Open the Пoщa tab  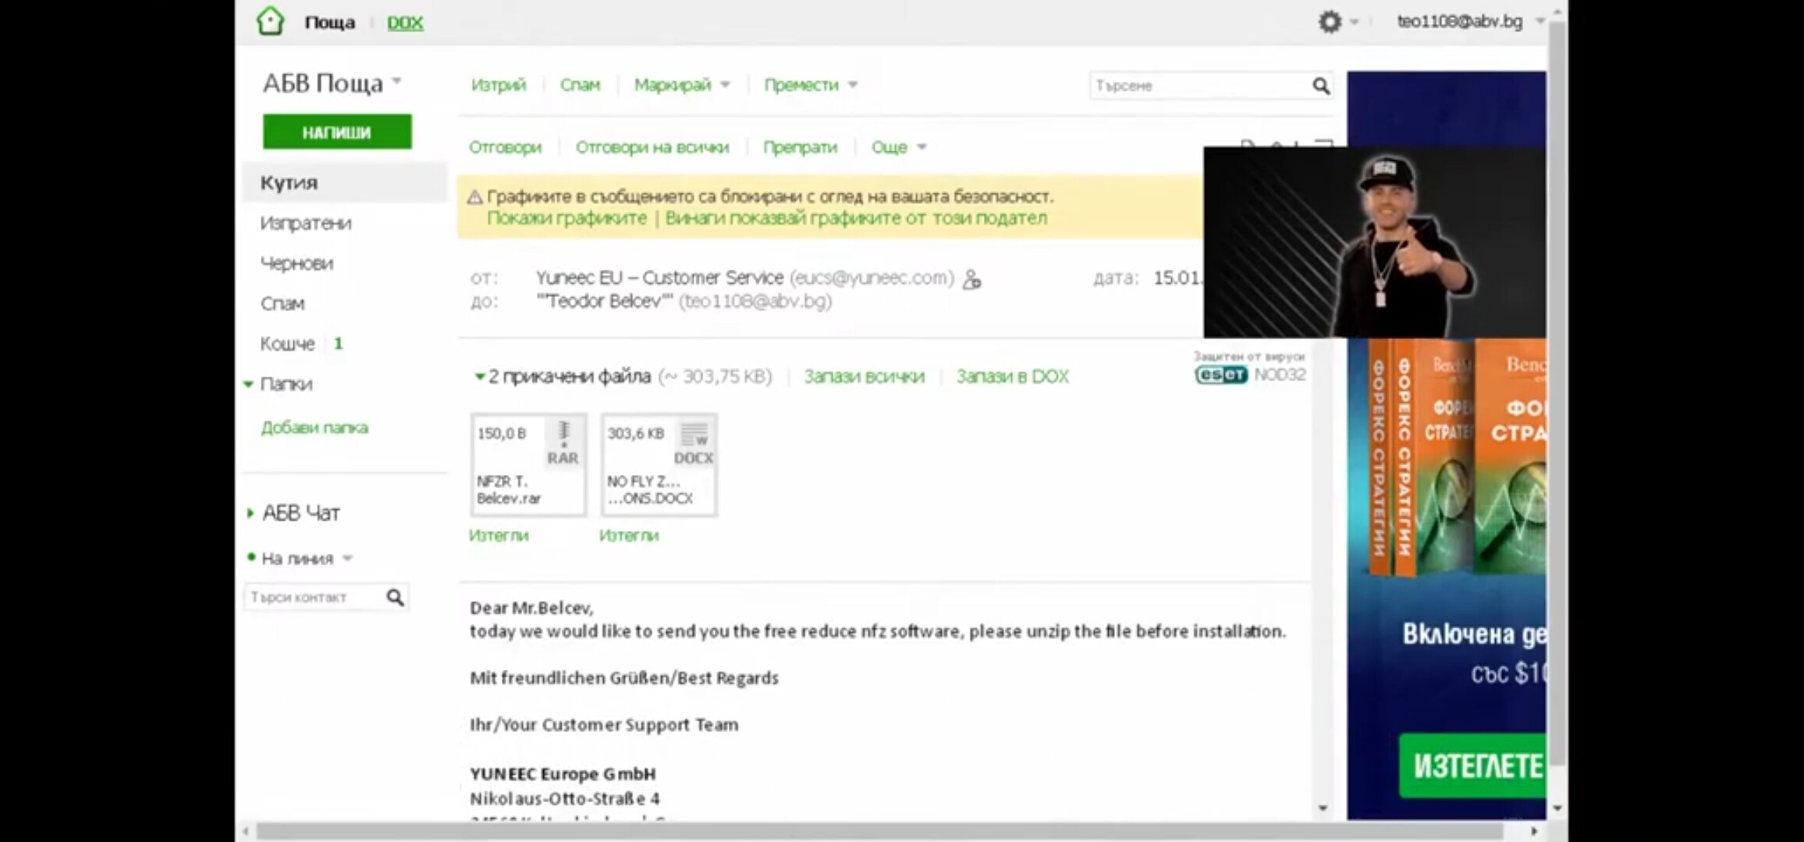click(x=329, y=23)
